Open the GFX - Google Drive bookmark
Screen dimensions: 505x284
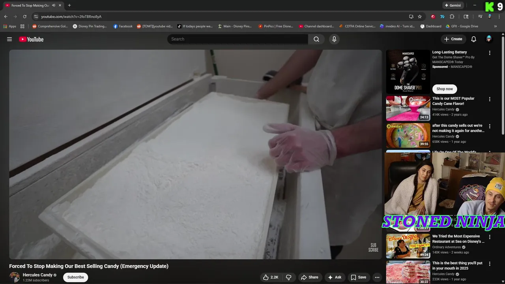coord(462,26)
